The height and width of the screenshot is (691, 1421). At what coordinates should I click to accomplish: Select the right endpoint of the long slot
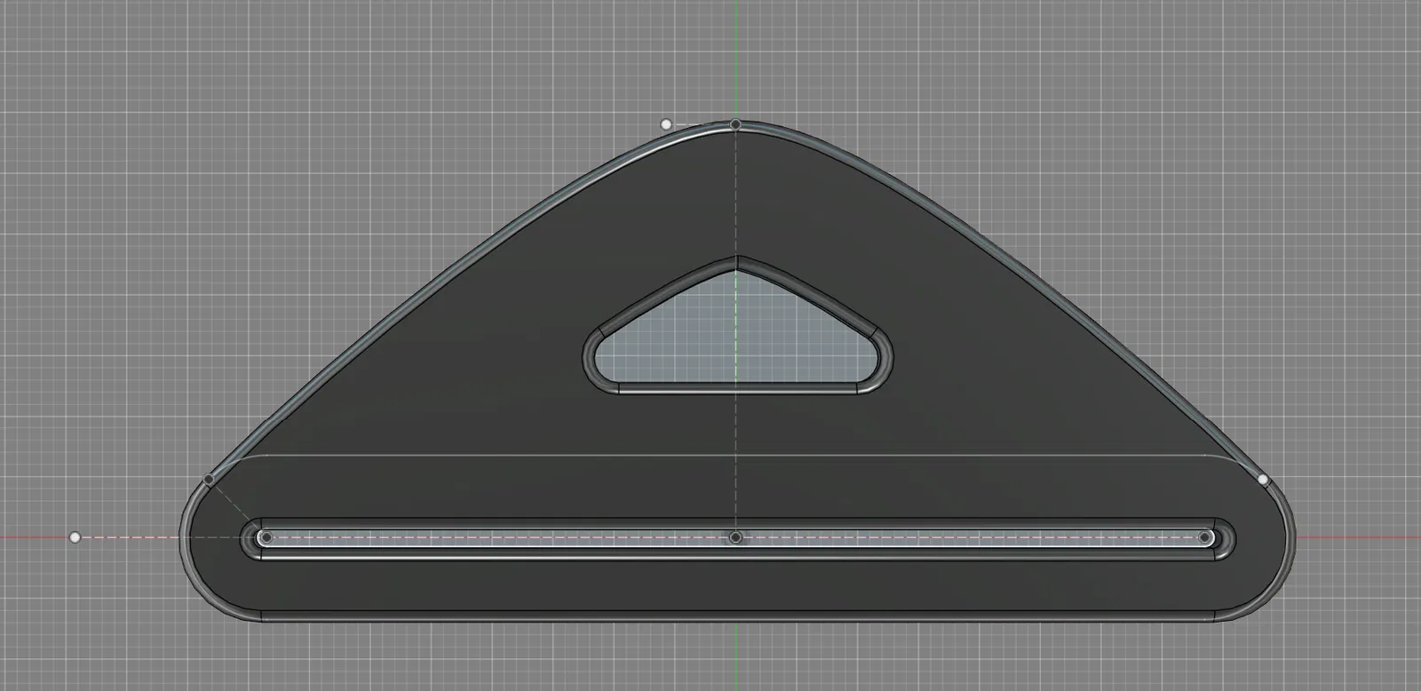coord(1205,537)
